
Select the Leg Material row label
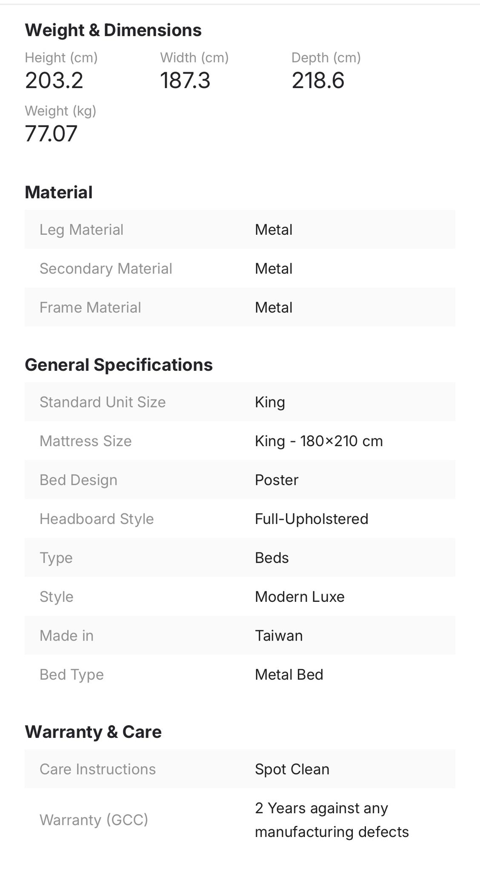[81, 230]
